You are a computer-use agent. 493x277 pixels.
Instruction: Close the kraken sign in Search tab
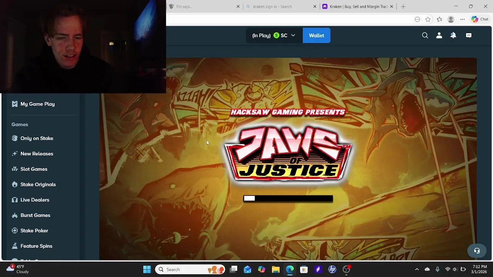315,7
